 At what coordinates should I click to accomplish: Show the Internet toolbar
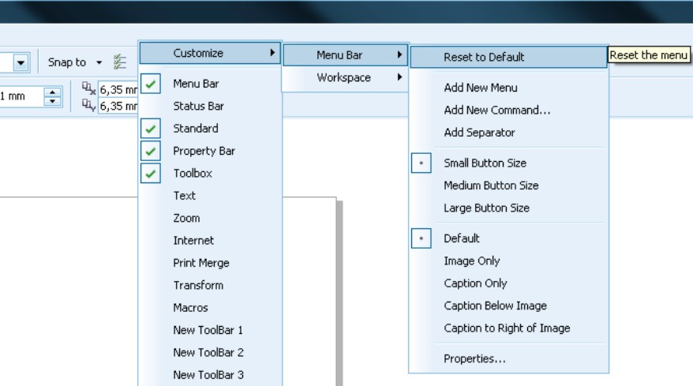211,241
